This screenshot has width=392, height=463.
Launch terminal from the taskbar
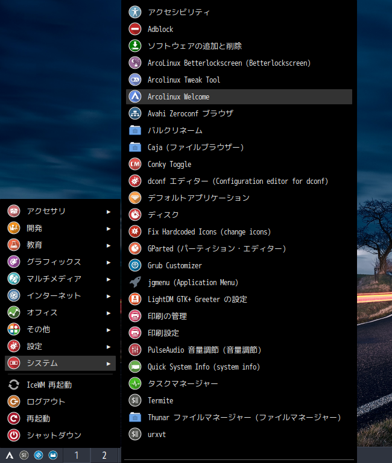(24, 455)
